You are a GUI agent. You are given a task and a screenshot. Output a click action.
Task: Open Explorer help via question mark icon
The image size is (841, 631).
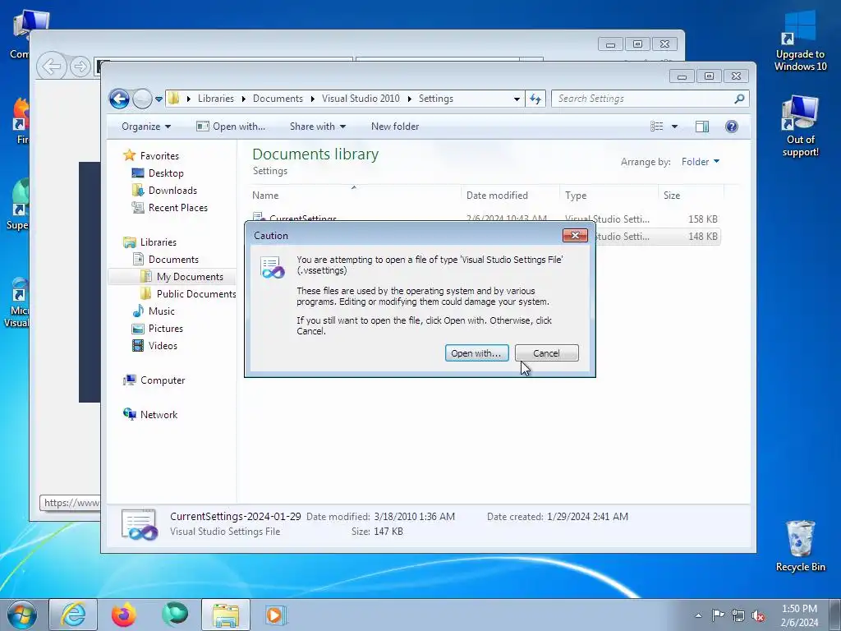click(x=732, y=127)
